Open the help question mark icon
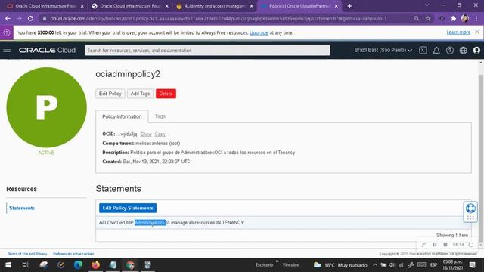This screenshot has height=272, width=484. (x=450, y=51)
